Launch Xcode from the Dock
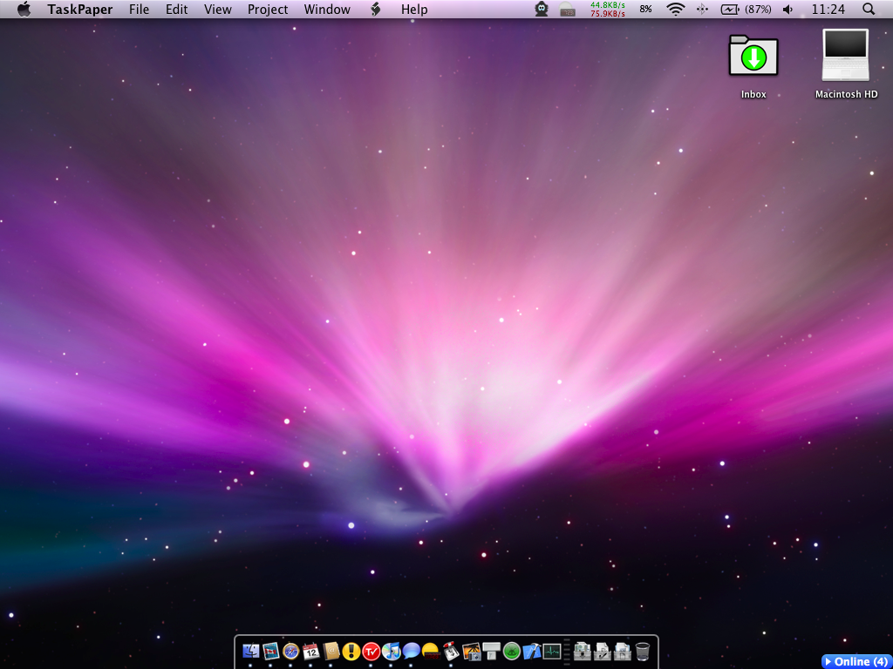The width and height of the screenshot is (893, 669). pos(531,651)
